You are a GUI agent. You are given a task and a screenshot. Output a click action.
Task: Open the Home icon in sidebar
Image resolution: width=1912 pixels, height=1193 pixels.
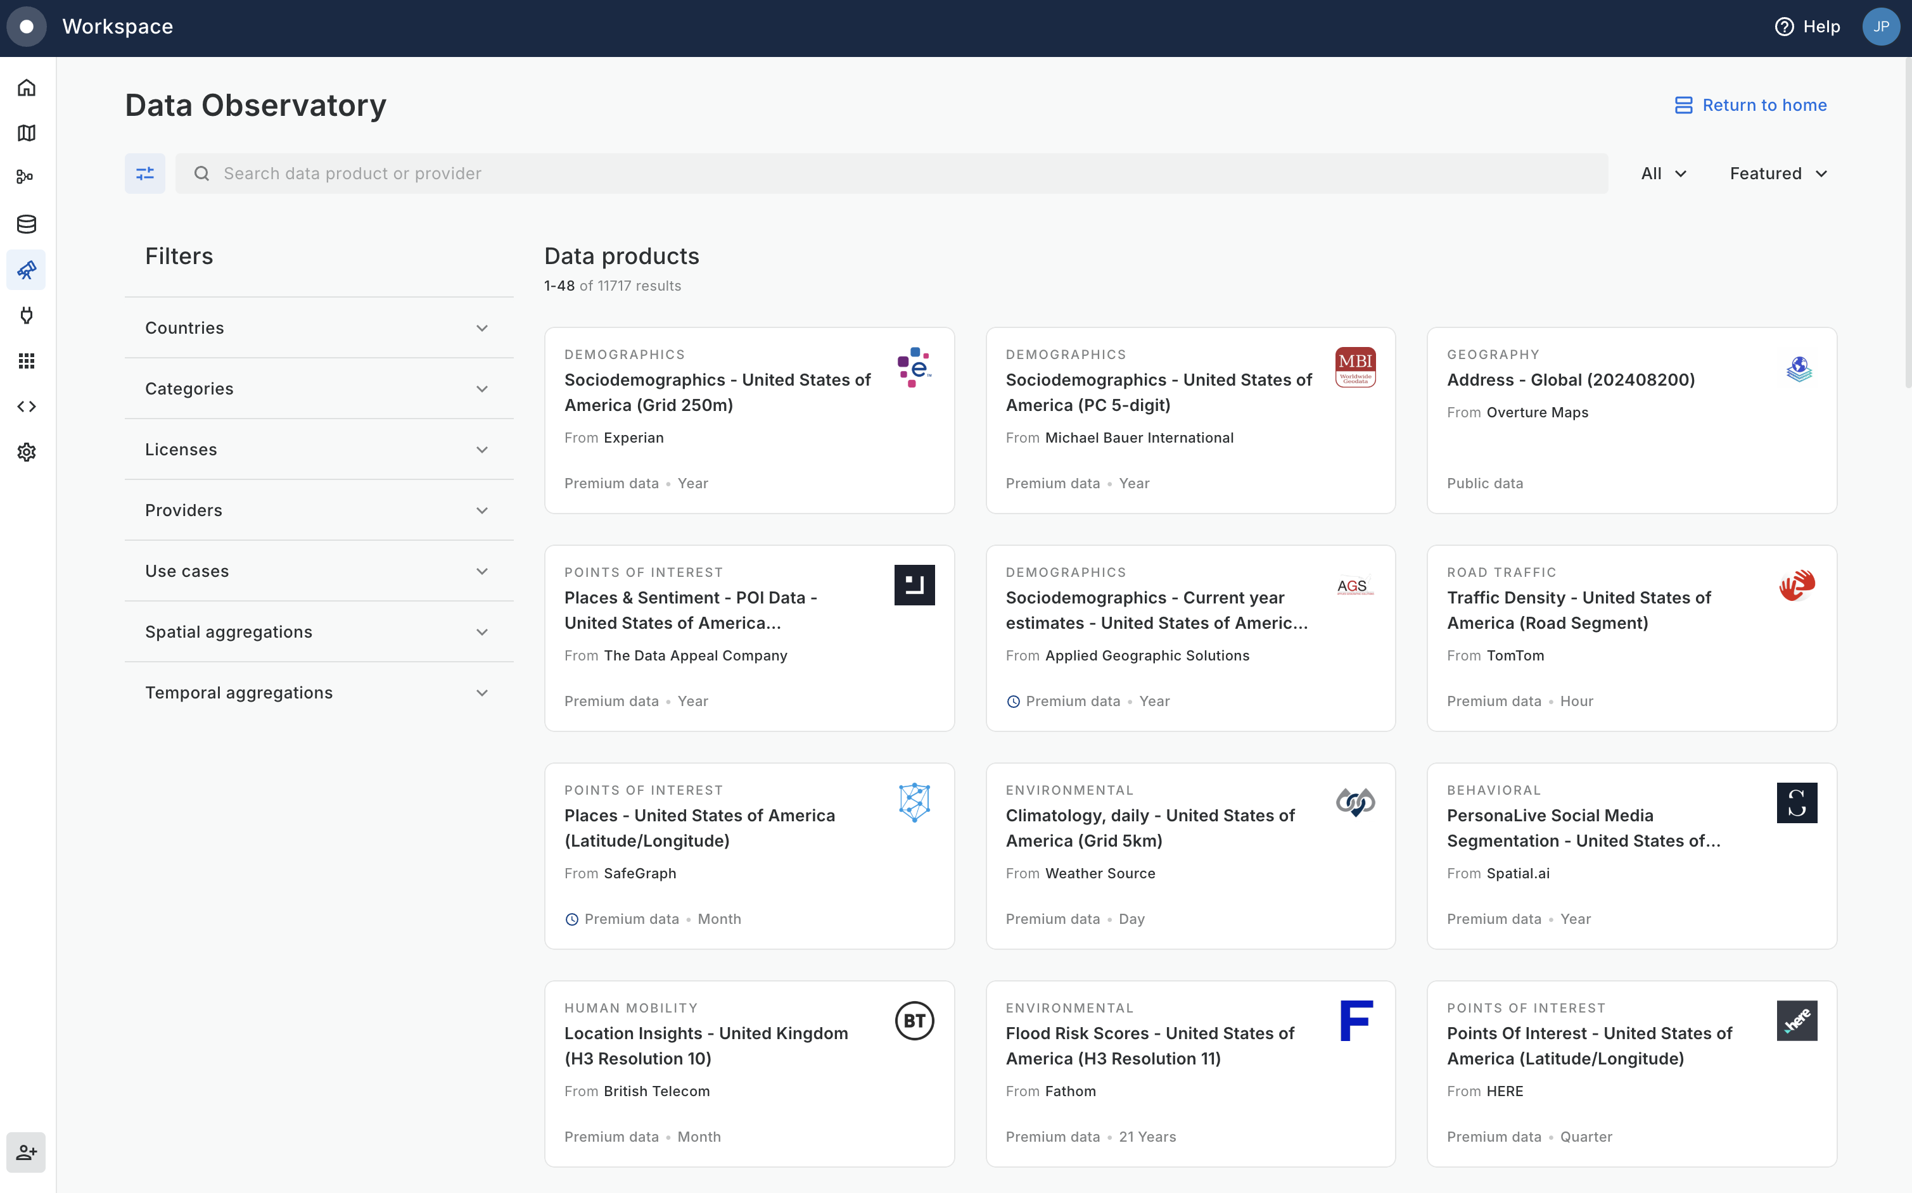27,87
